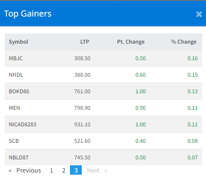This screenshot has width=206, height=181.
Task: Sort by LTP column header
Action: tap(85, 42)
